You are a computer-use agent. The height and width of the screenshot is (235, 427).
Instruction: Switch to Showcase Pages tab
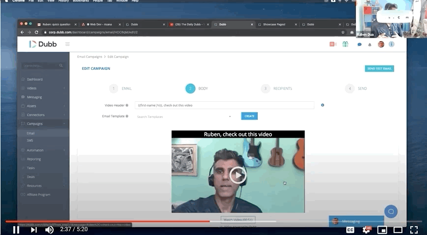[274, 25]
